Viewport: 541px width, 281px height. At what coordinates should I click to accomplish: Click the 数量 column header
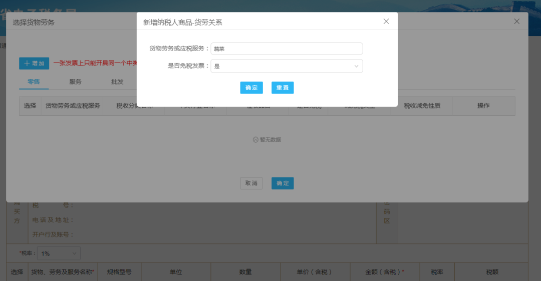click(x=245, y=272)
